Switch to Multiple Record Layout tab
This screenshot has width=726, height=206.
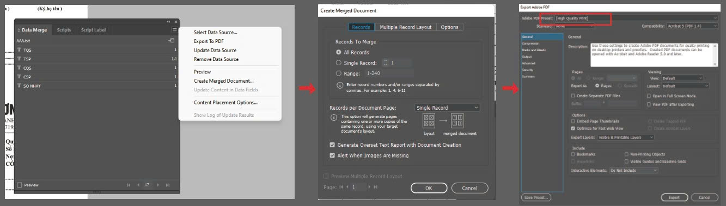(406, 27)
